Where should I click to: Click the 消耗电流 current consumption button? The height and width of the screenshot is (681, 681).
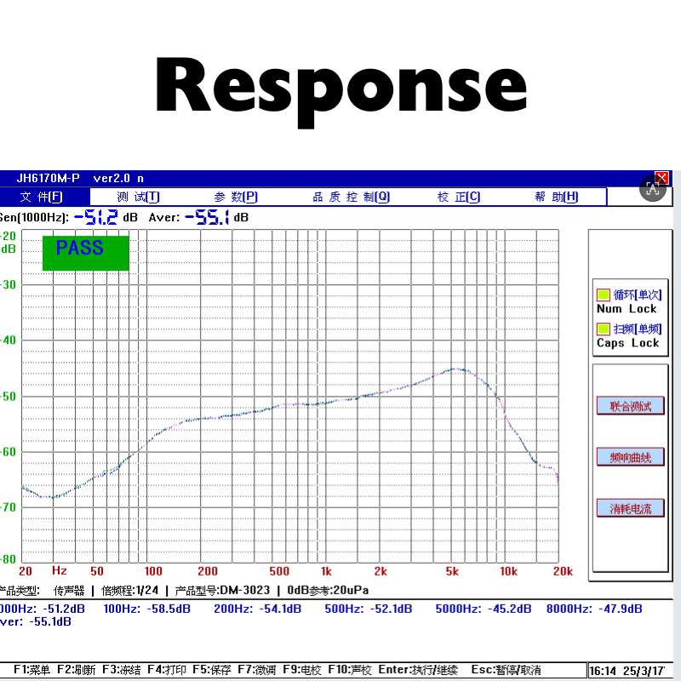coord(630,508)
